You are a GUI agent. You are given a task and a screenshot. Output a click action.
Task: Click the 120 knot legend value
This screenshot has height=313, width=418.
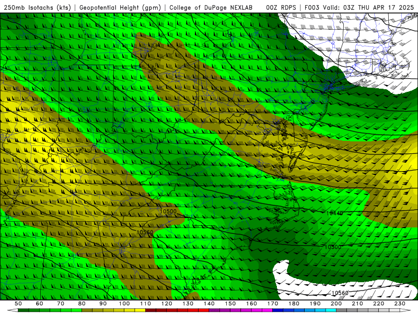click(167, 304)
